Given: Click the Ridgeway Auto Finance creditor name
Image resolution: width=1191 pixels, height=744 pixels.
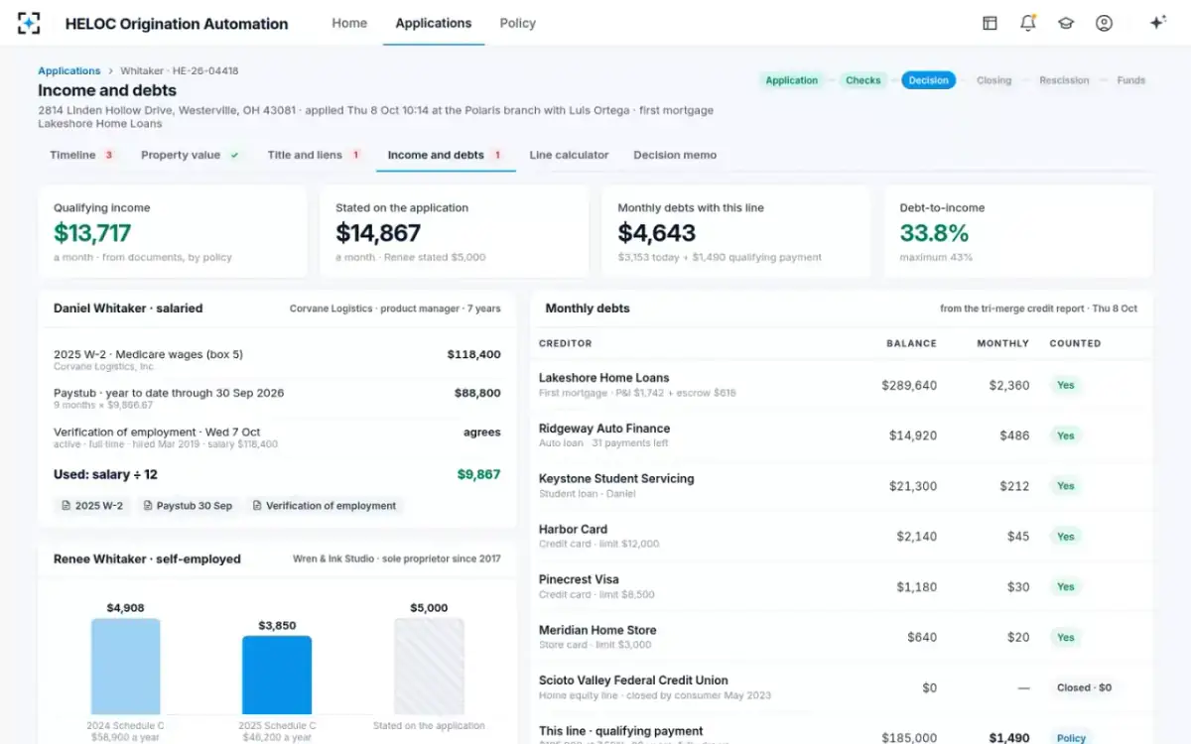Looking at the screenshot, I should click(x=604, y=429).
